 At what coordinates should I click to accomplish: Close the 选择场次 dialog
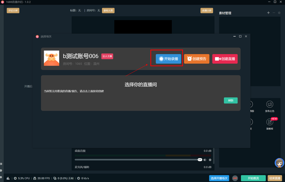click(x=246, y=36)
